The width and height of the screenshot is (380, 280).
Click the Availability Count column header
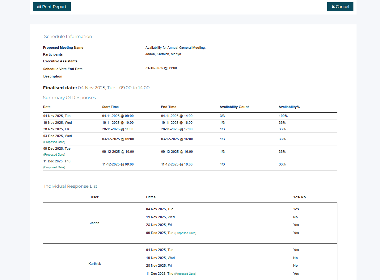pyautogui.click(x=234, y=107)
